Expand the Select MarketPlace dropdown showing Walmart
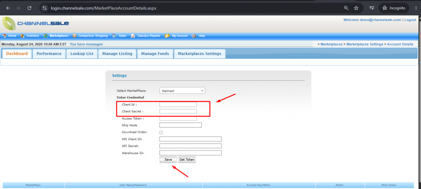The height and width of the screenshot is (189, 421). [182, 91]
